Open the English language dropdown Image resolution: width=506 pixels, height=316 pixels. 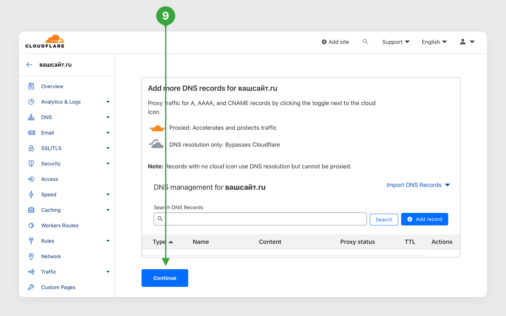(434, 42)
